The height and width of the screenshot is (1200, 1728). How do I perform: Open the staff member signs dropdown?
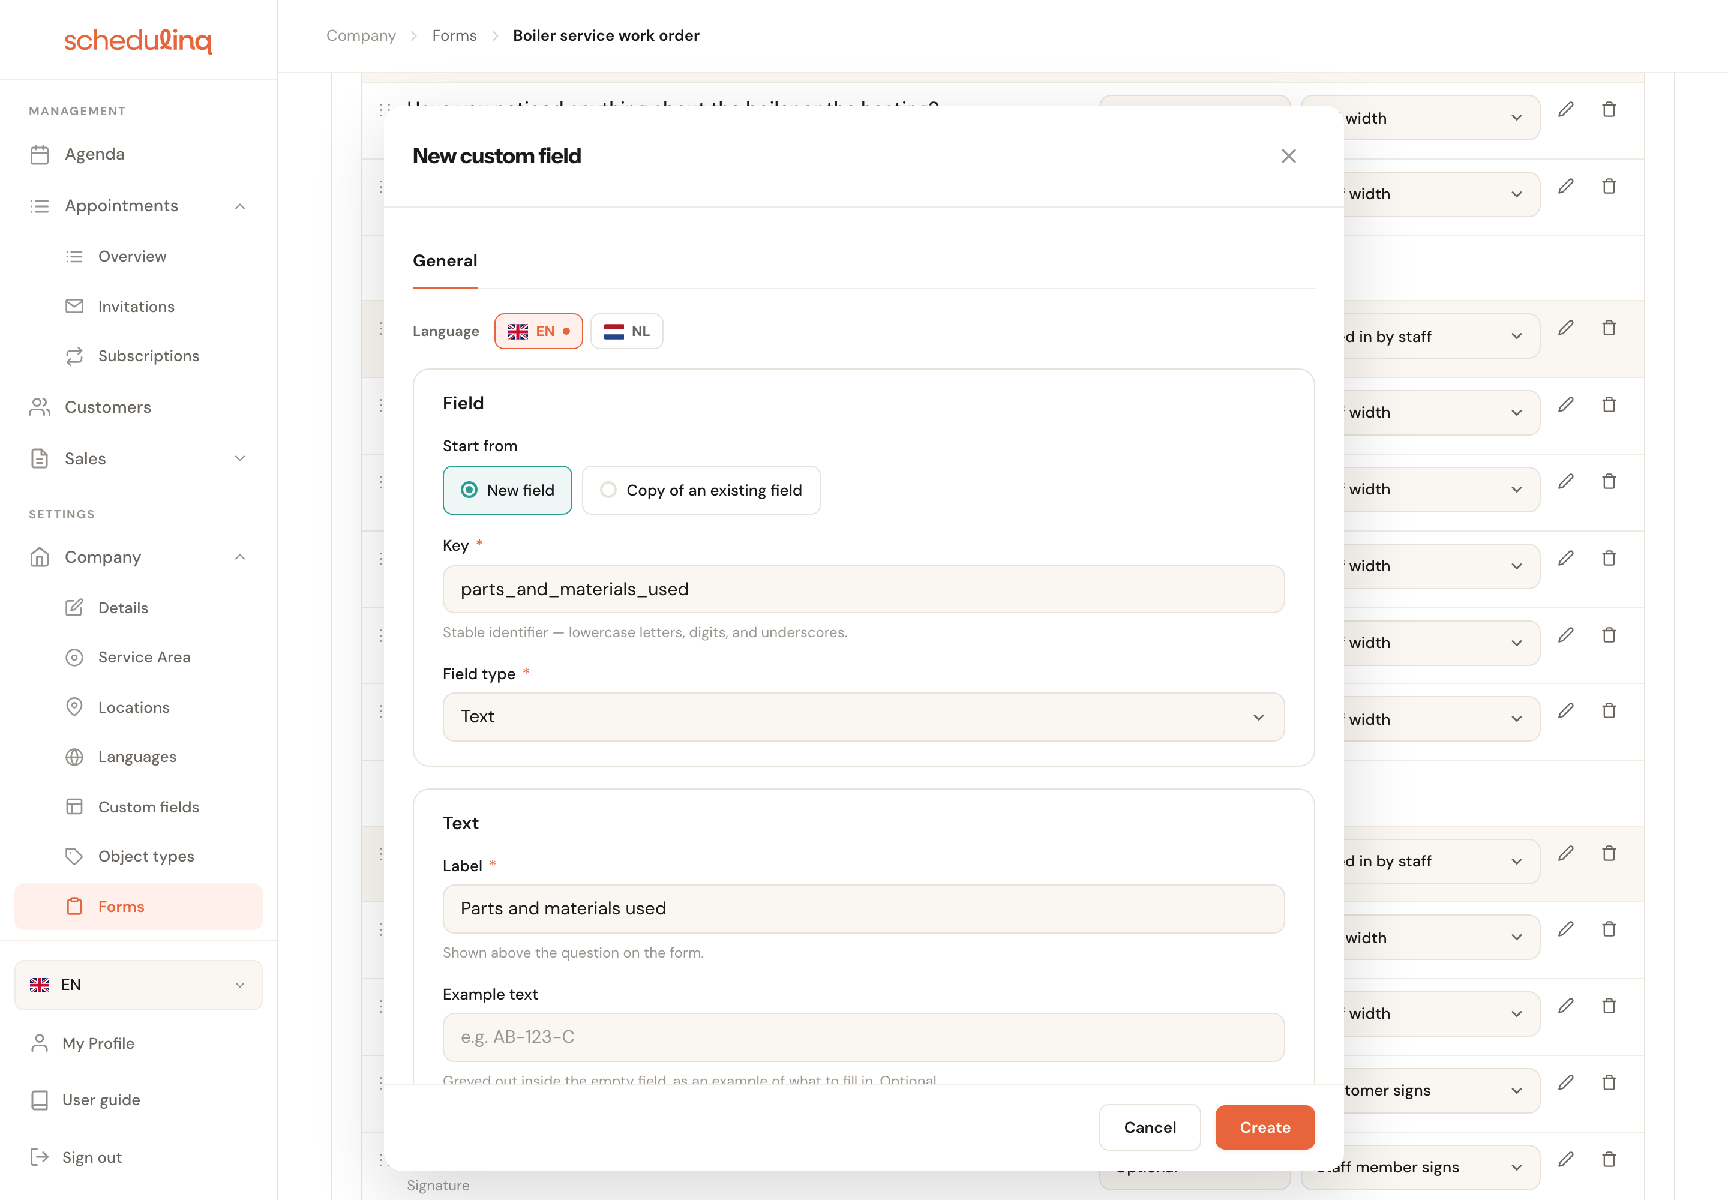click(x=1420, y=1168)
